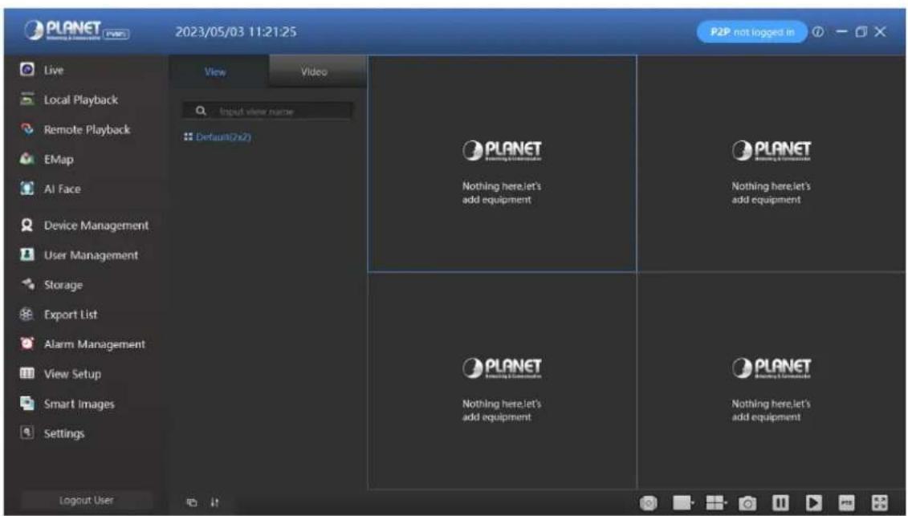
Task: Click the Live camera icon in sidebar
Action: click(26, 70)
